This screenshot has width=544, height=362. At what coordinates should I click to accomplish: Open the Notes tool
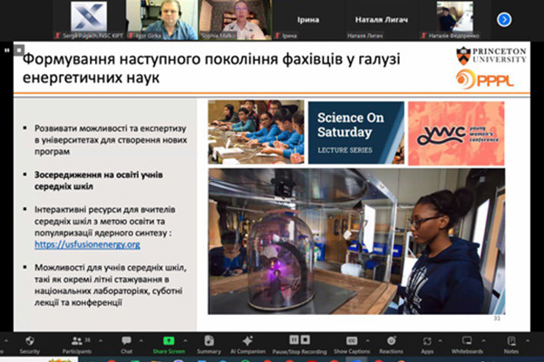click(511, 340)
